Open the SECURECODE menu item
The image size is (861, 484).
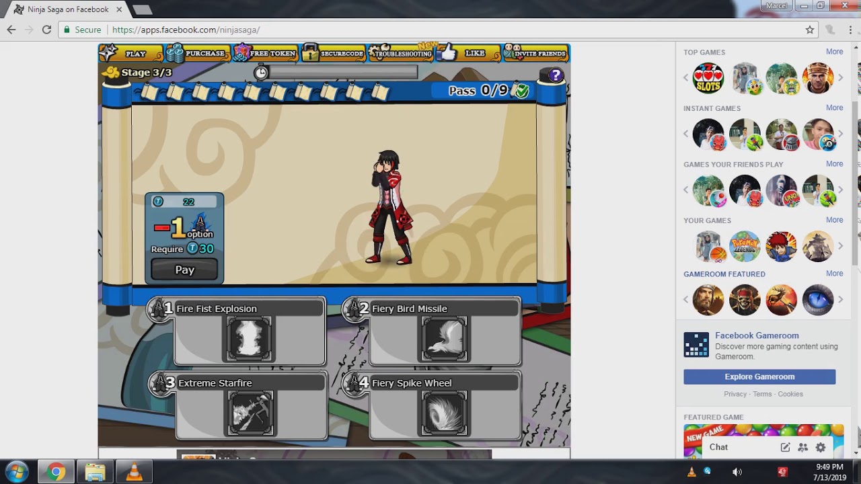point(334,53)
